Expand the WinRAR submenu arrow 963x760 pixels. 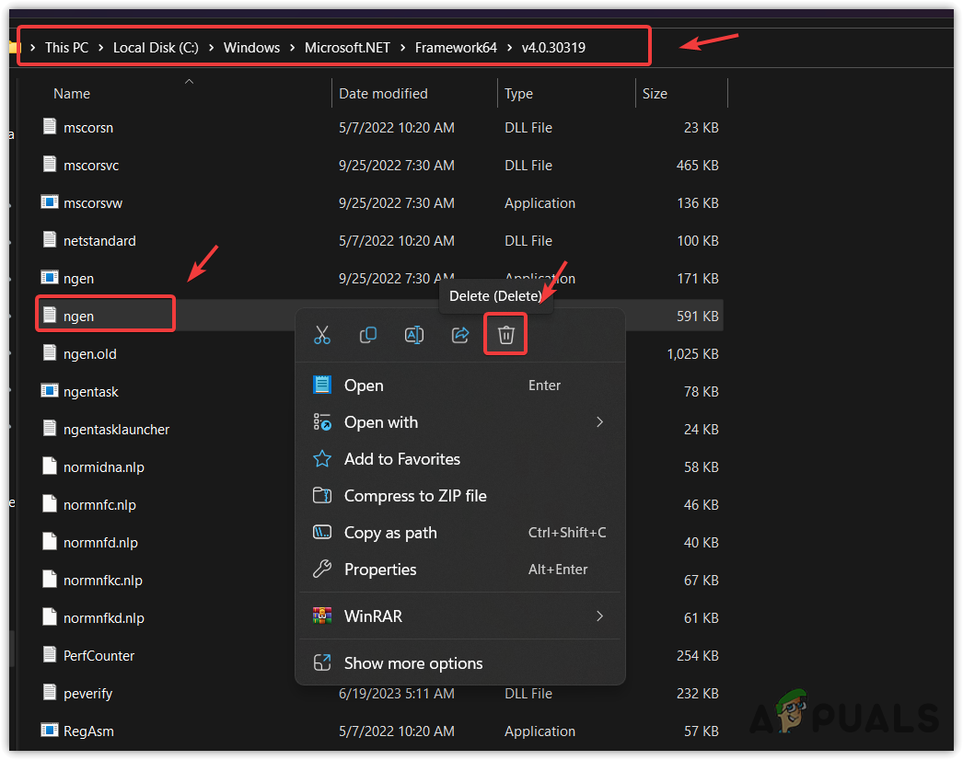(x=600, y=616)
